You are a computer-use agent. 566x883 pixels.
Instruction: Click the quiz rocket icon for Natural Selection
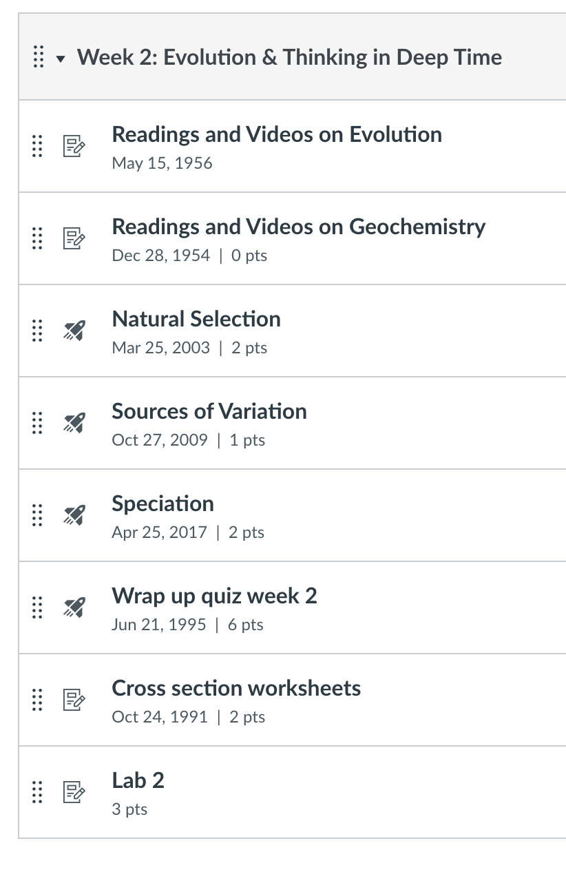(x=74, y=331)
